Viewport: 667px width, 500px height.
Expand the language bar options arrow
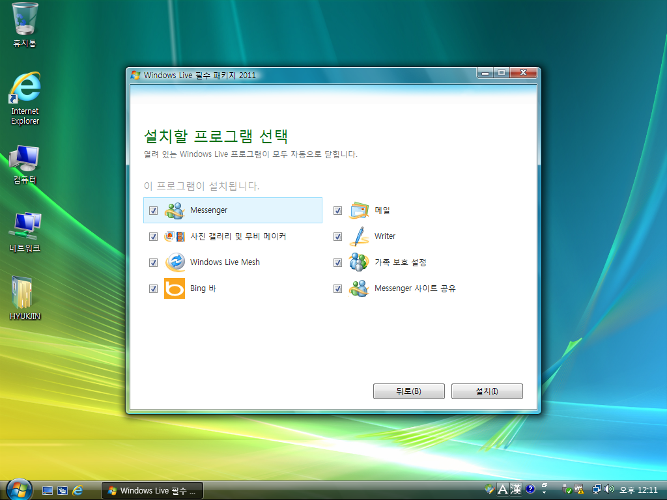pyautogui.click(x=544, y=493)
